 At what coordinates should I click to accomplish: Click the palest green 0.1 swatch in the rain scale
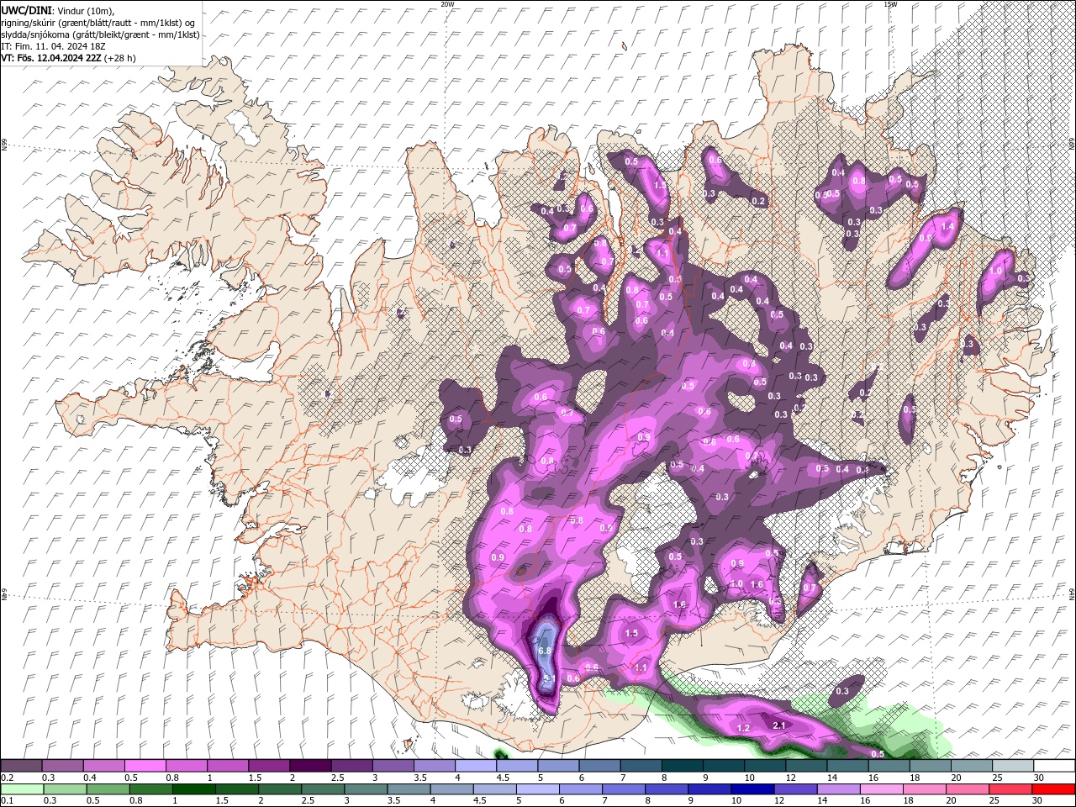22,789
